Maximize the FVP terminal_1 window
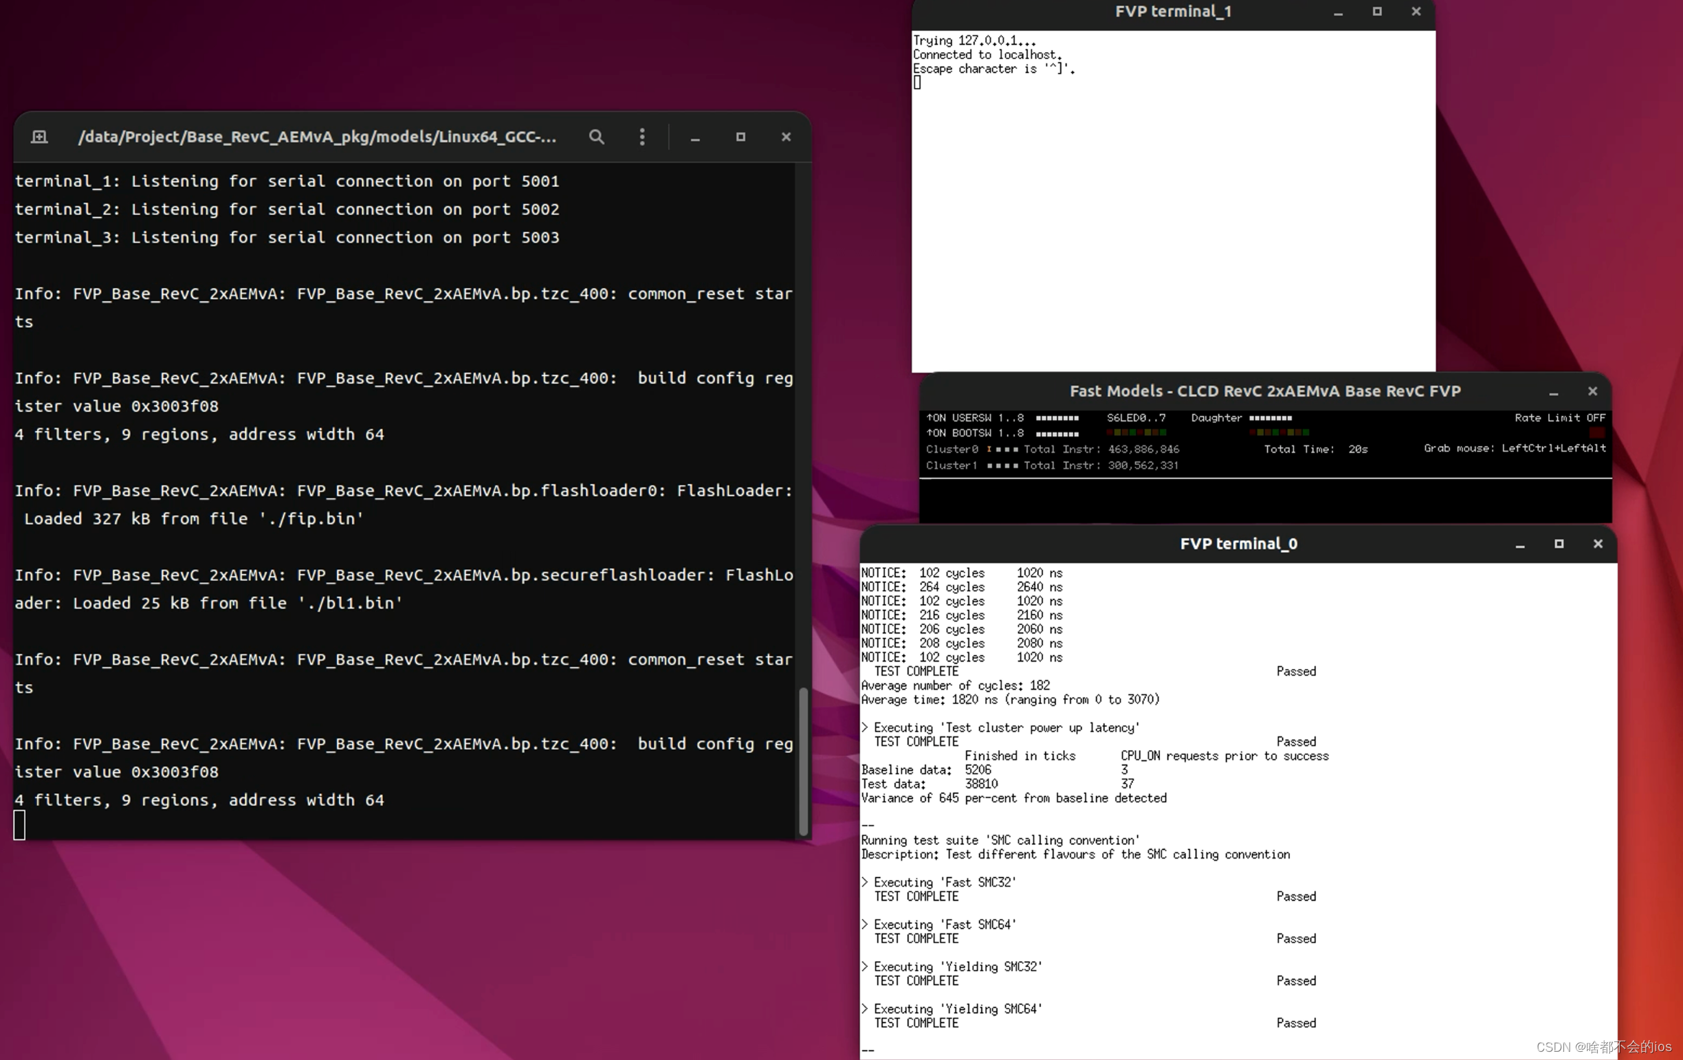This screenshot has height=1060, width=1683. [1377, 11]
